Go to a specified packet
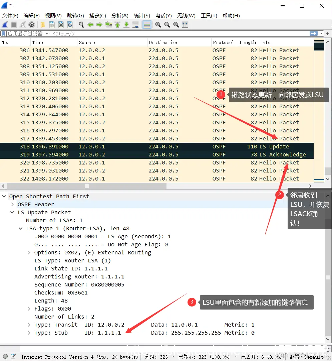The height and width of the screenshot is (361, 332). point(108,25)
